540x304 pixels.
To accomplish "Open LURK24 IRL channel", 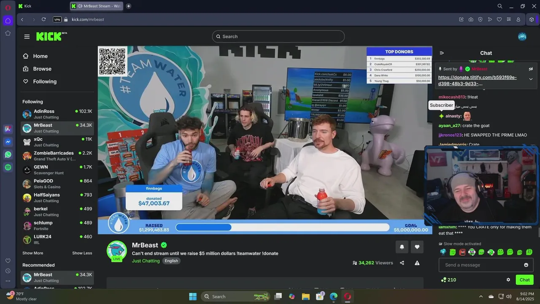I will pos(57,239).
